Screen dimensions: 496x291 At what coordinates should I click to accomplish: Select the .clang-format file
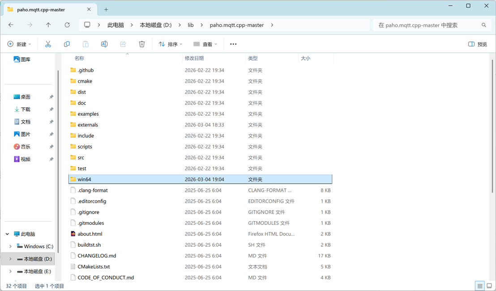click(x=200, y=190)
